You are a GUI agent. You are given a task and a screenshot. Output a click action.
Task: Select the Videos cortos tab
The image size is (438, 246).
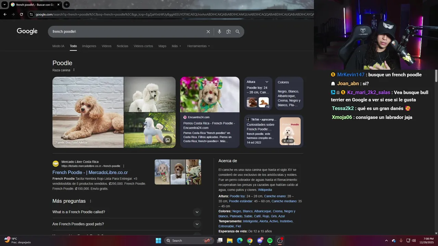pyautogui.click(x=143, y=46)
